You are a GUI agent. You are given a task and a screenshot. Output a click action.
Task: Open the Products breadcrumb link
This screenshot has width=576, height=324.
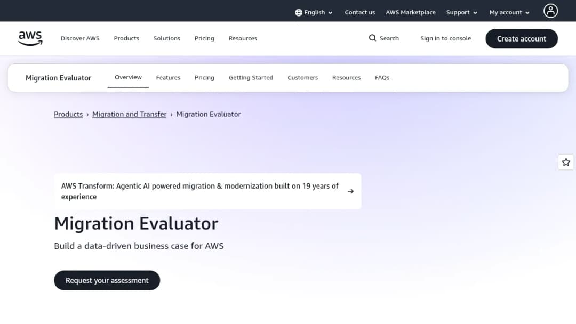[68, 114]
